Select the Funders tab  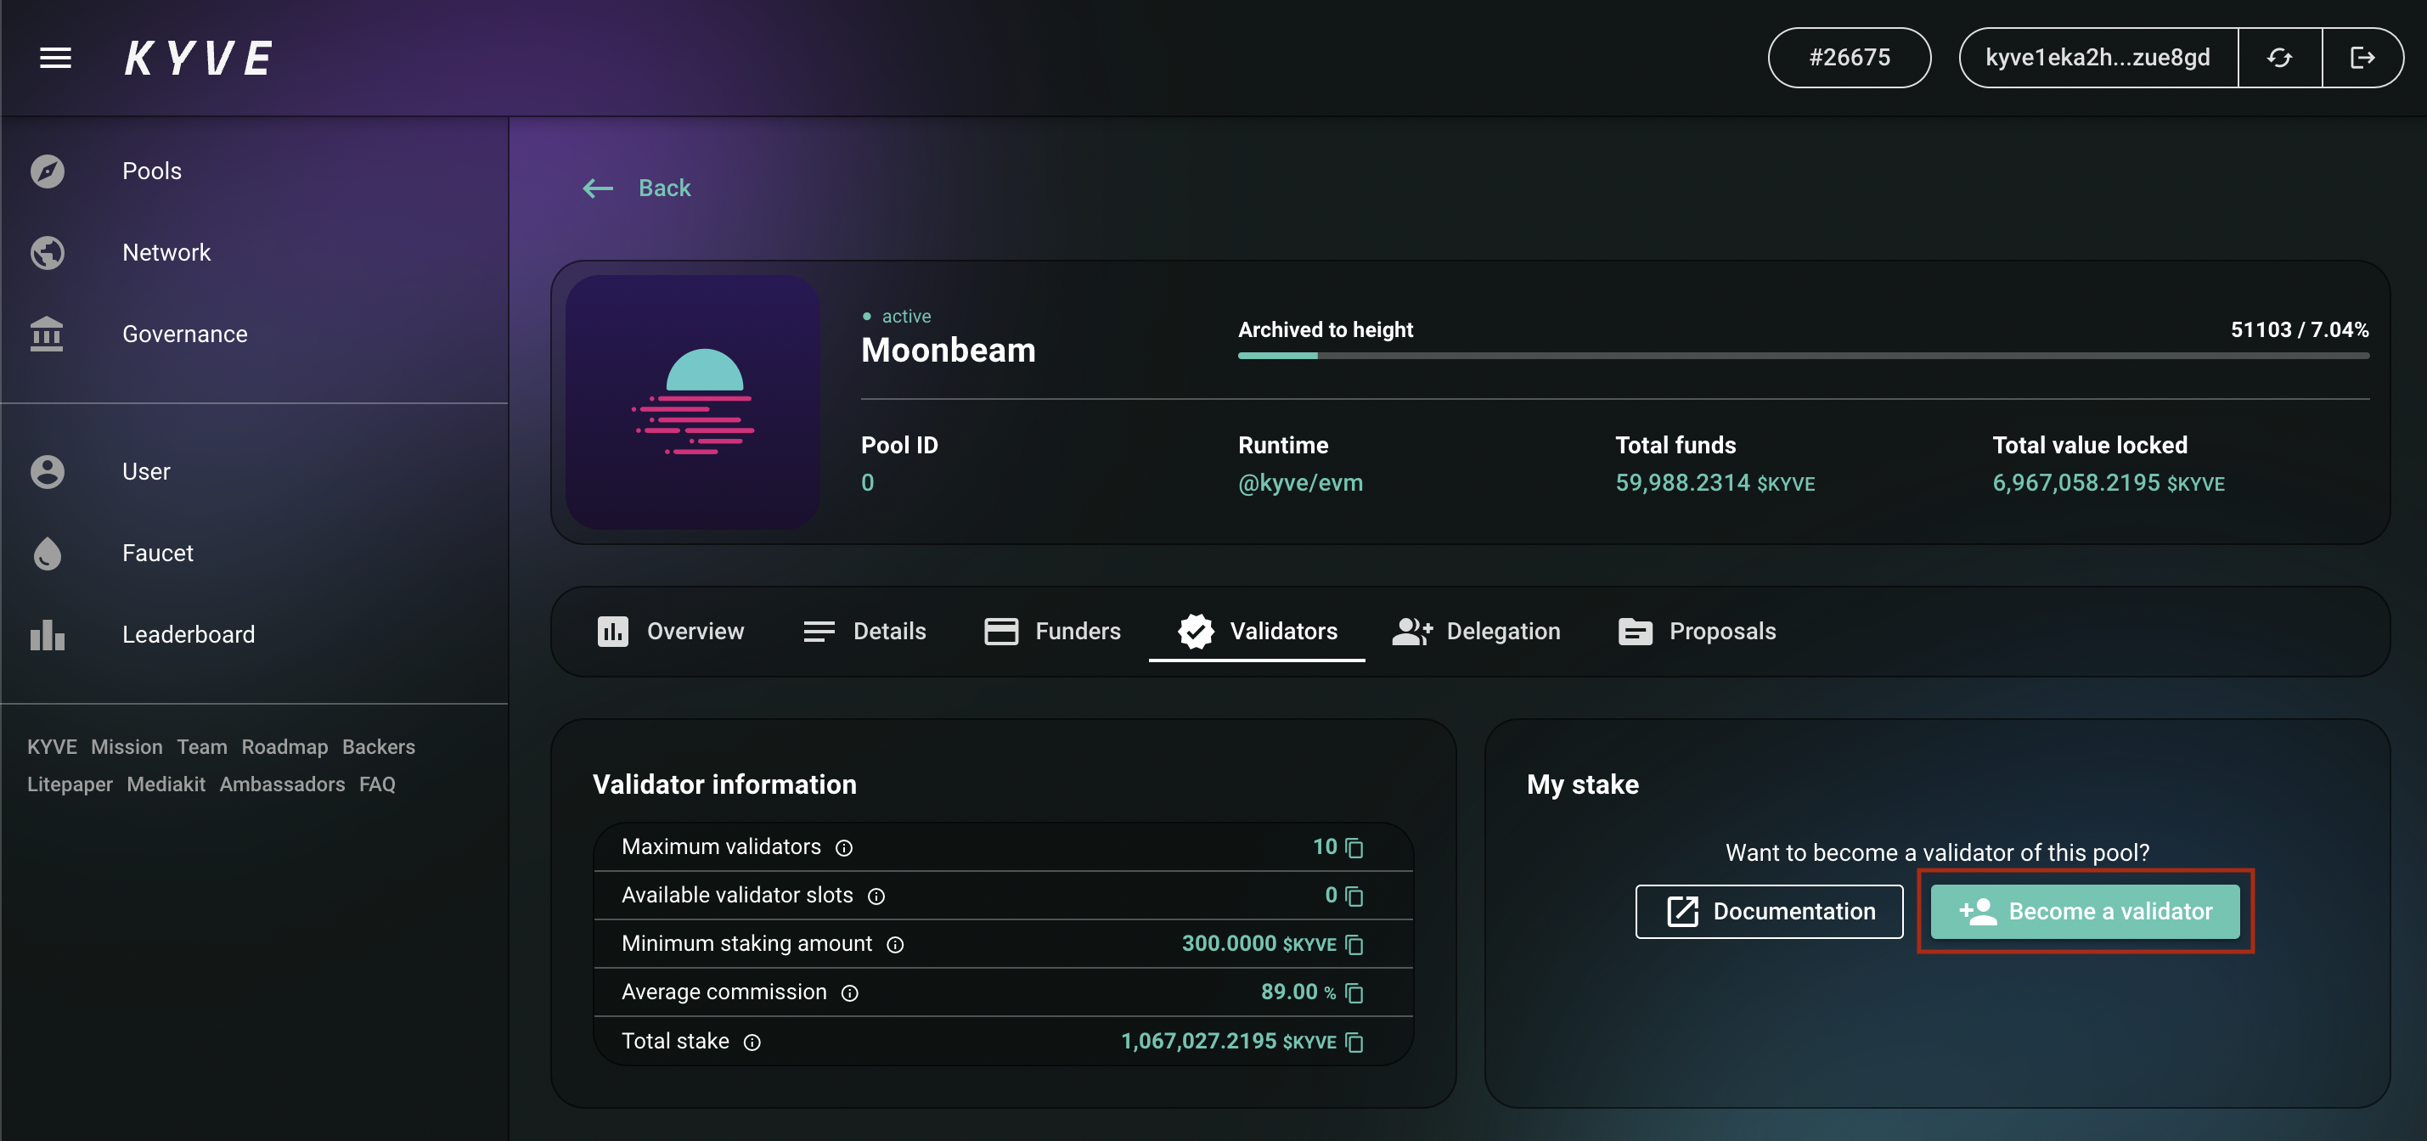1051,630
